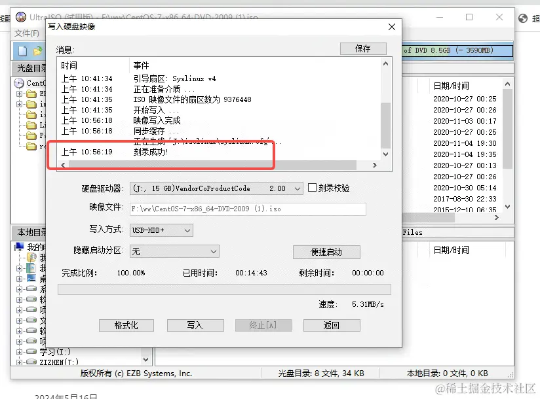Open the 文件(F) menu in UltraISO

point(27,33)
